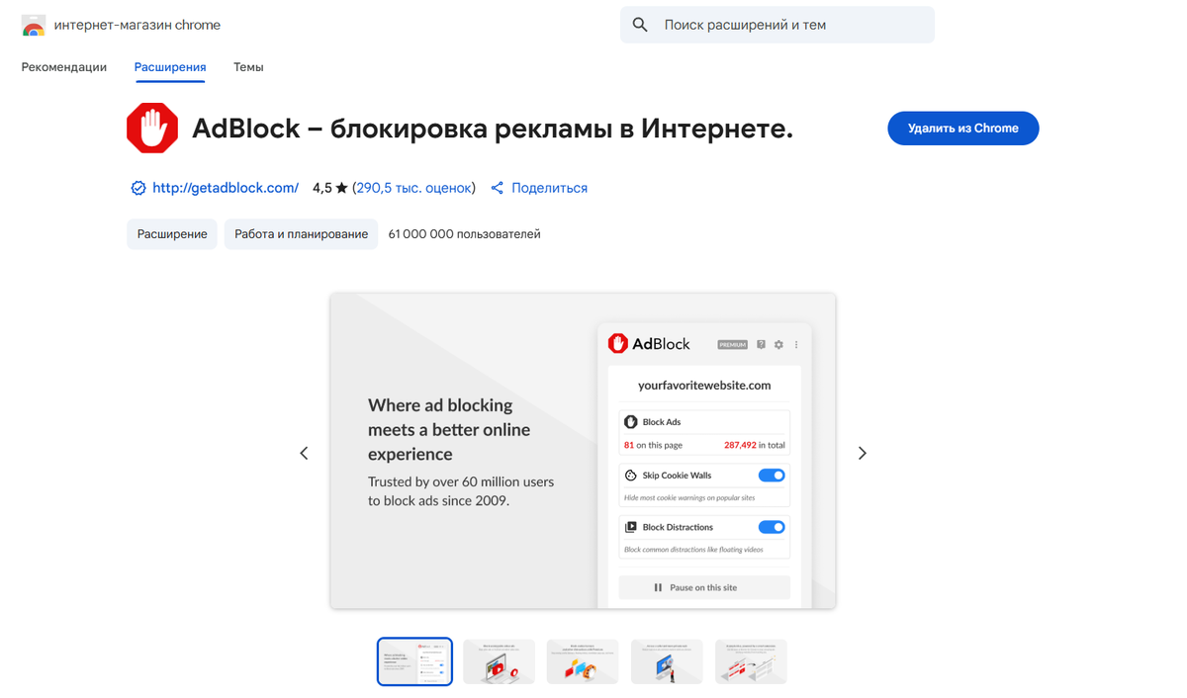Click the verified badge icon near getadblock link
The image size is (1187, 698).
click(x=138, y=188)
